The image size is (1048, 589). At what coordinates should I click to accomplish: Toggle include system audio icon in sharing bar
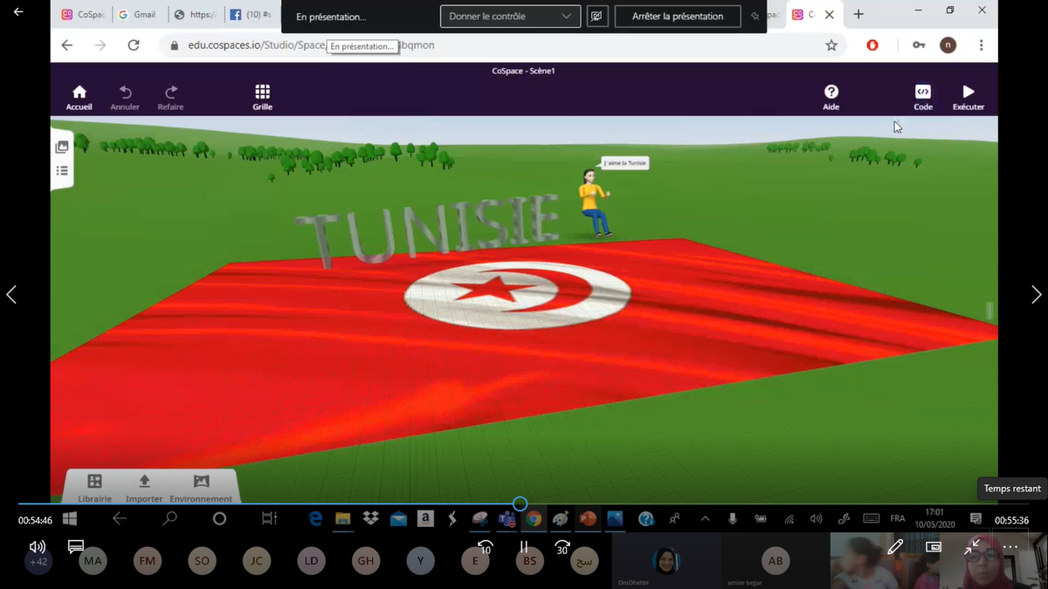click(597, 17)
